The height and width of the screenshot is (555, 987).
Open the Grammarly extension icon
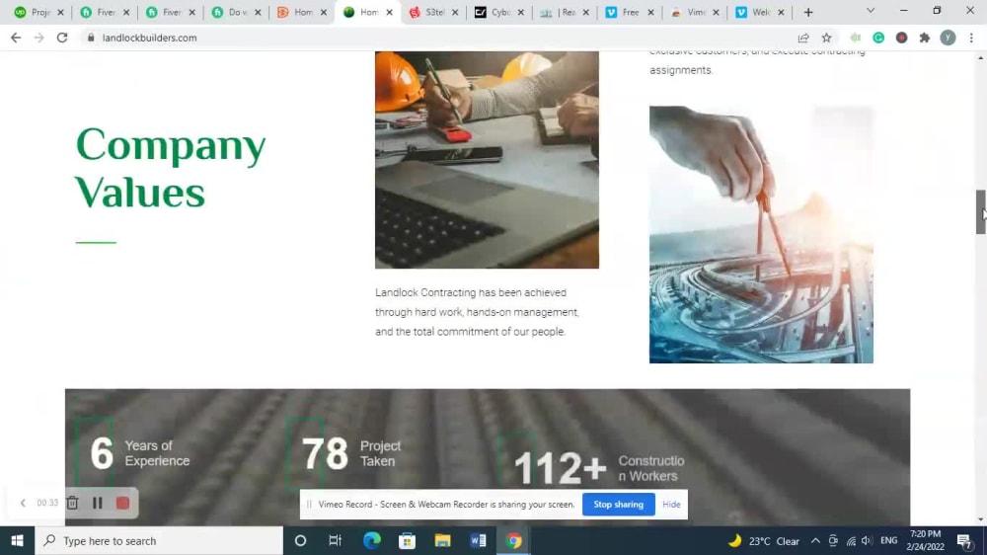click(878, 38)
